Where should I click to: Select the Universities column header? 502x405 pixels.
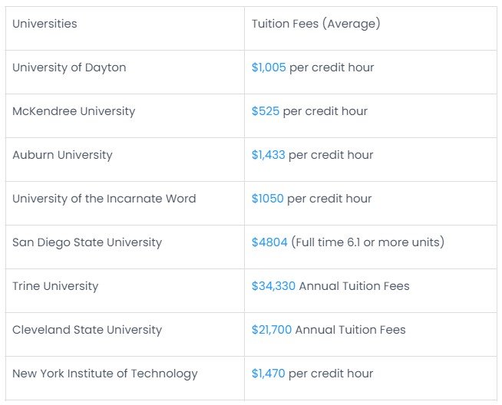coord(125,28)
